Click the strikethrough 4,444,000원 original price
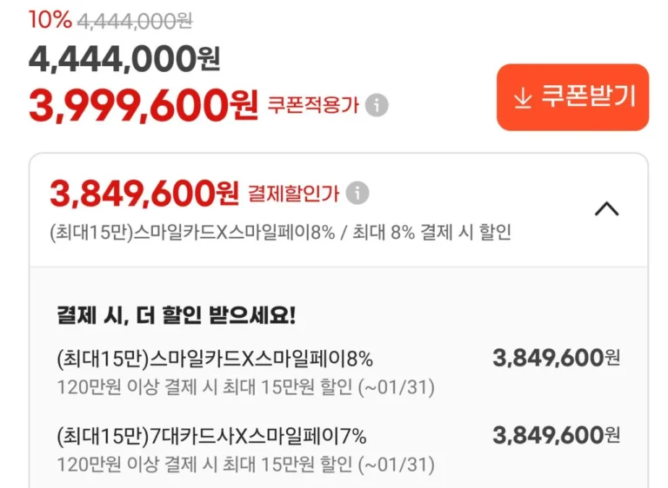 coord(137,20)
